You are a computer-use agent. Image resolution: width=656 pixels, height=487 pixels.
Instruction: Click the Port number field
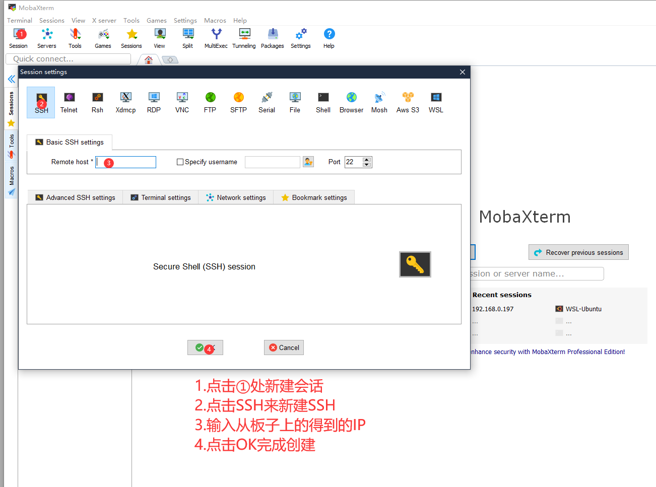[354, 162]
